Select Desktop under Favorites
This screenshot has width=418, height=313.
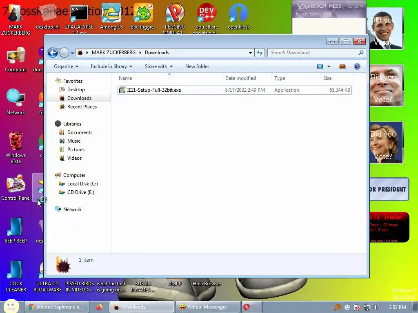tap(76, 90)
